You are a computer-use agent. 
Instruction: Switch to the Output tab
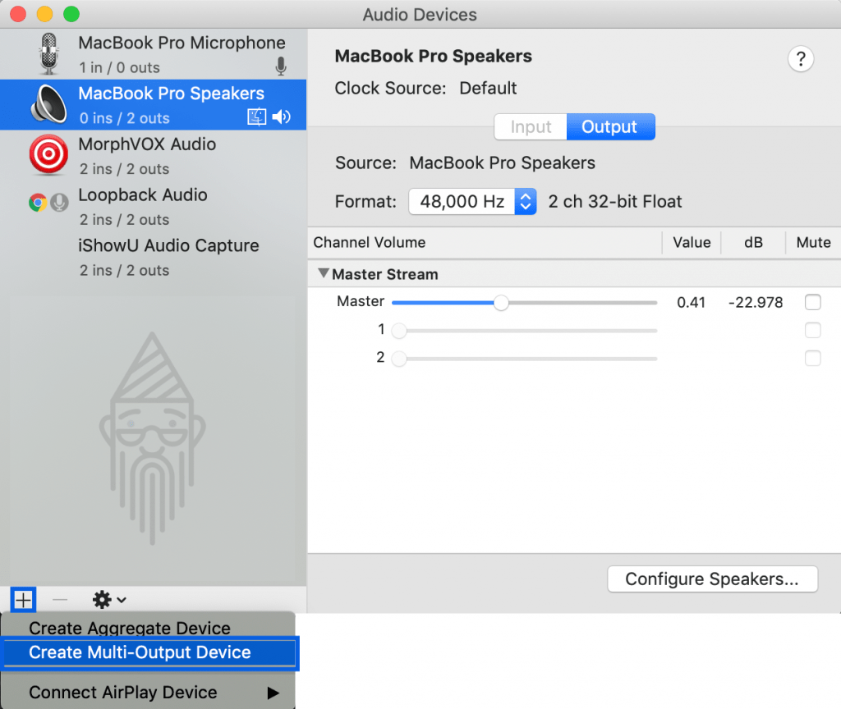(x=610, y=127)
